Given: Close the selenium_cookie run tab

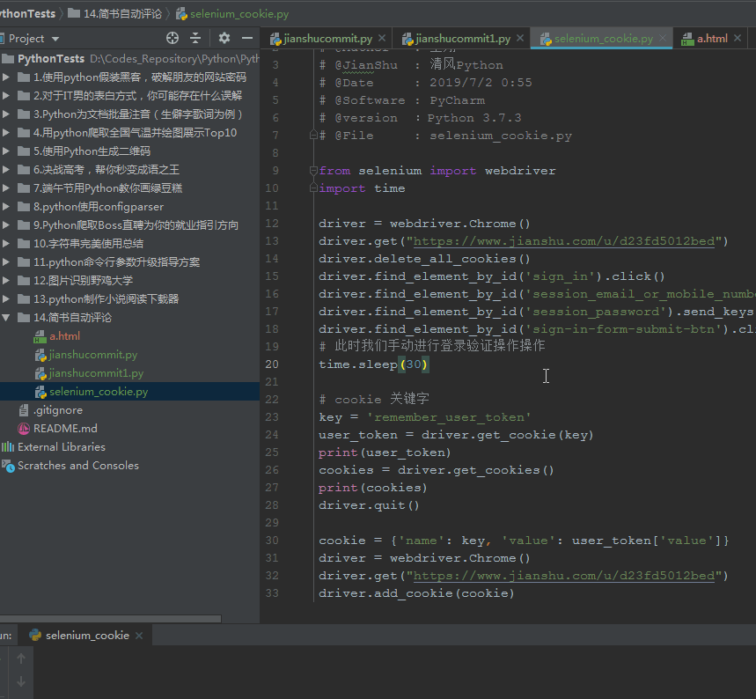Looking at the screenshot, I should pyautogui.click(x=139, y=636).
